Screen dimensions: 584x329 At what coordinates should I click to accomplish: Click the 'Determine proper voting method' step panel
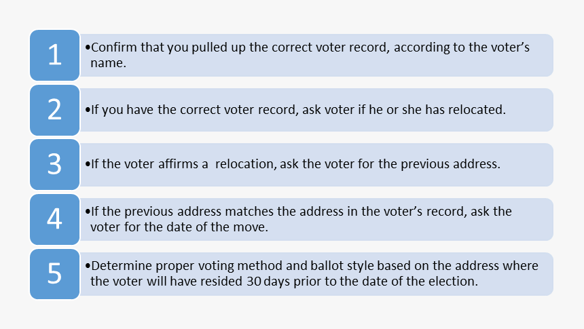(316, 274)
